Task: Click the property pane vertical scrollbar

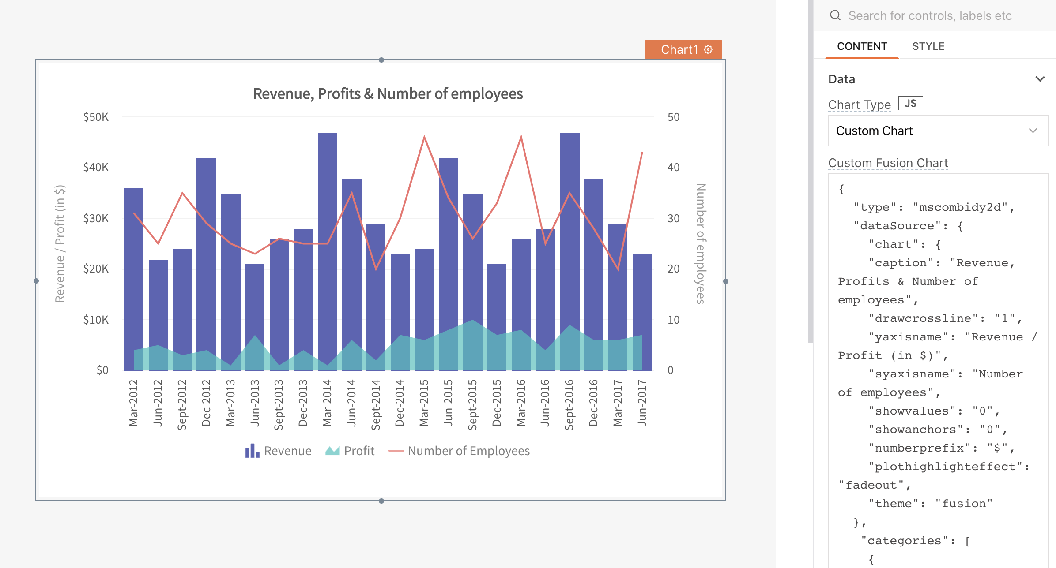Action: [810, 171]
